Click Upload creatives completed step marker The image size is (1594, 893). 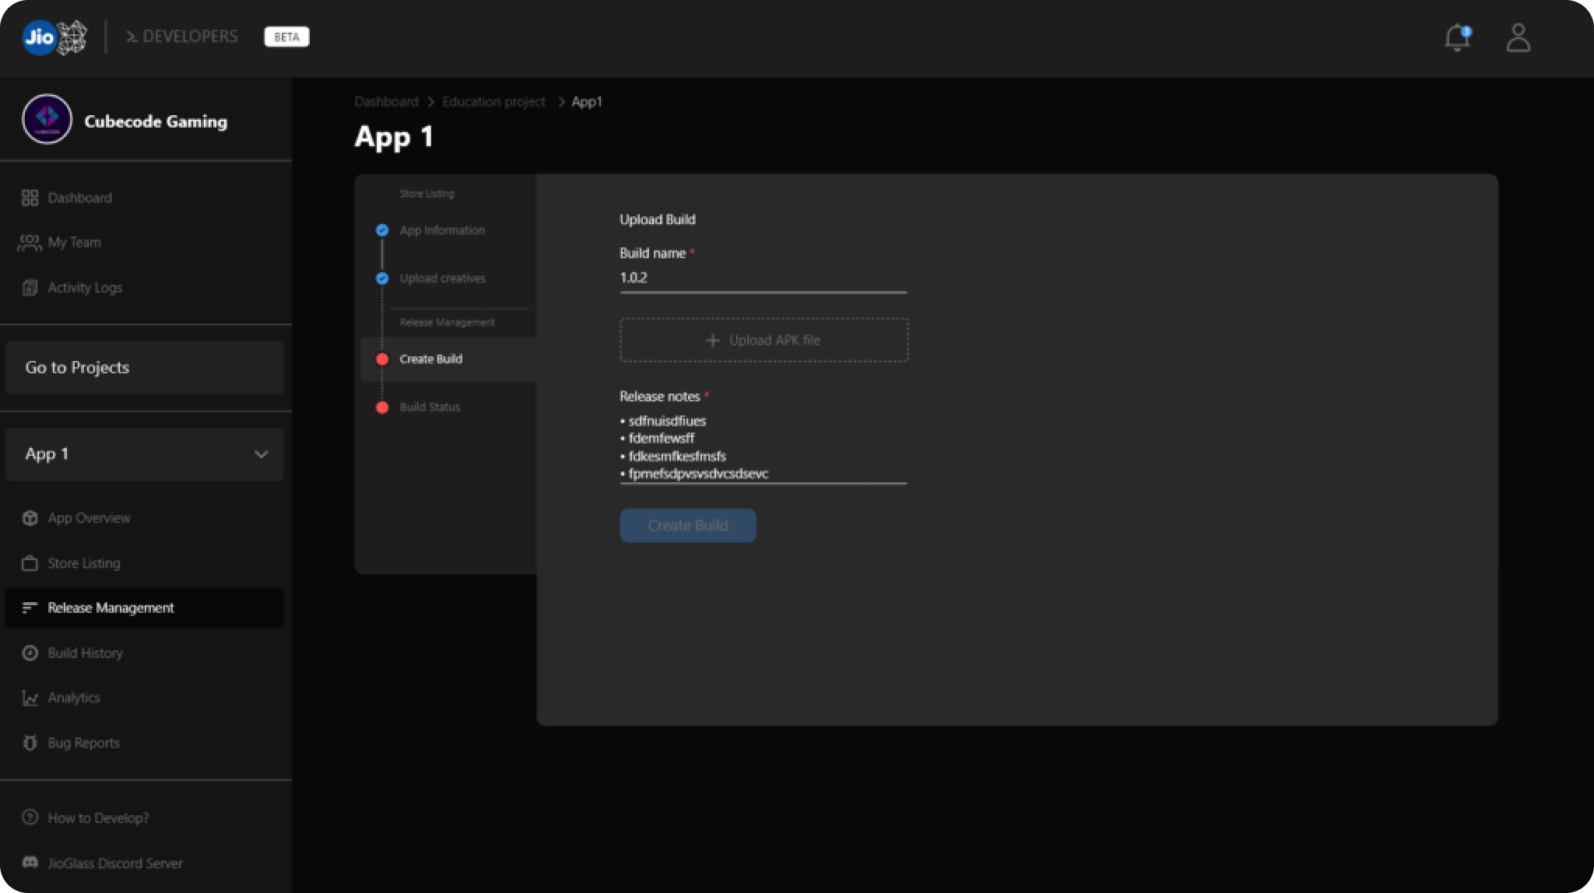pos(381,278)
